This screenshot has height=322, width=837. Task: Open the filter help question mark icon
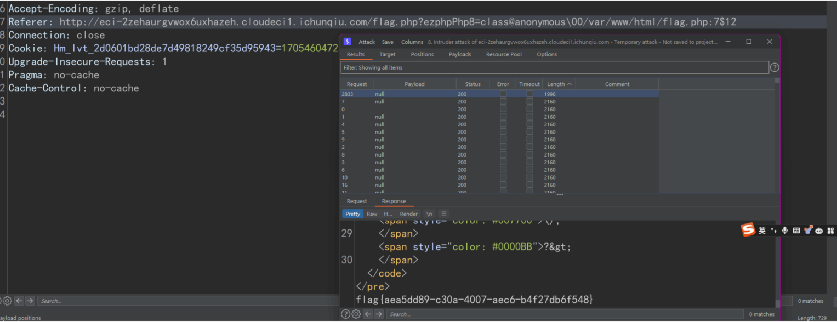(775, 67)
